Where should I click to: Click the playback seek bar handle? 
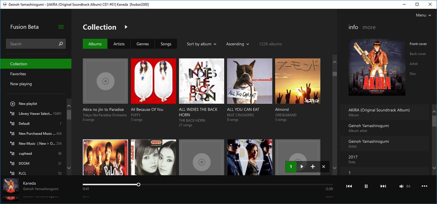138,184
